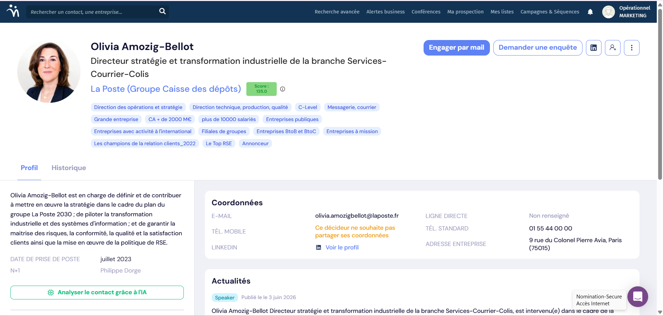Click the Entreprises à mission tag
Viewport: 663px width, 316px height.
pyautogui.click(x=352, y=131)
